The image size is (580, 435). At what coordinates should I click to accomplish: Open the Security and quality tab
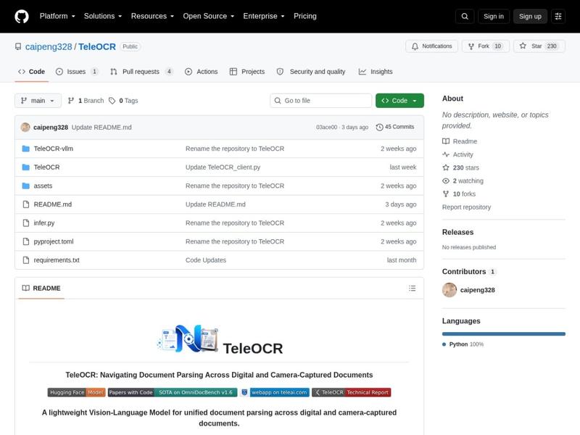click(x=311, y=72)
